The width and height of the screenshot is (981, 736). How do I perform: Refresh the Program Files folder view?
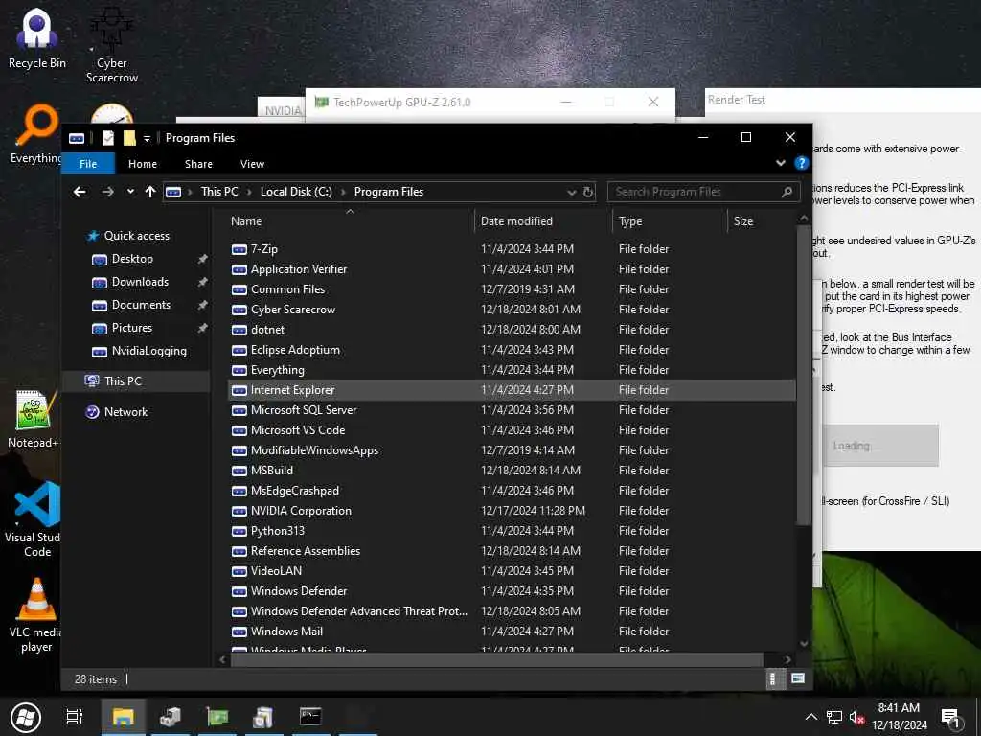coord(588,192)
